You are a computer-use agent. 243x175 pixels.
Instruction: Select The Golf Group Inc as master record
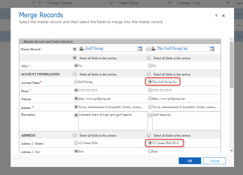148,49
